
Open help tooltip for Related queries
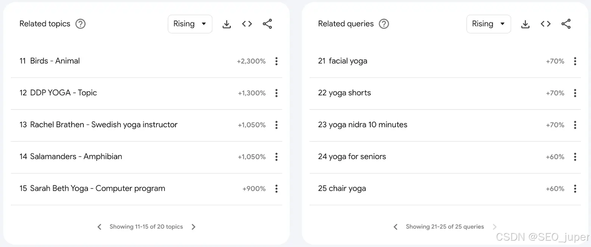coord(384,24)
